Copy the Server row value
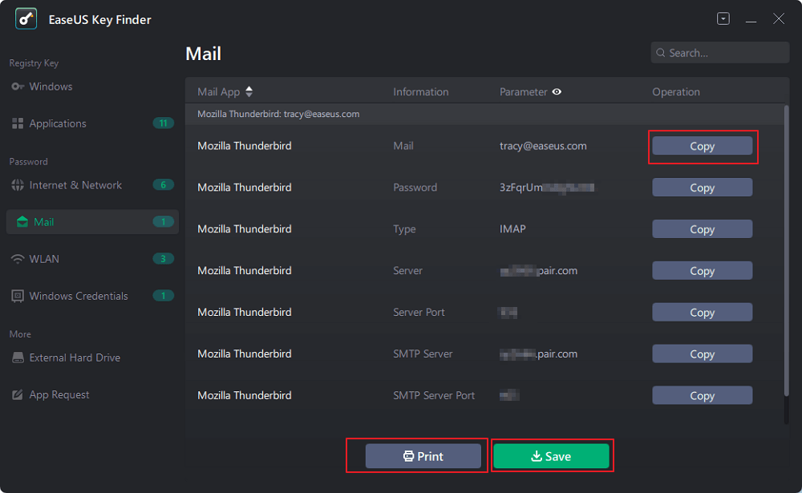This screenshot has width=802, height=493. pos(702,270)
